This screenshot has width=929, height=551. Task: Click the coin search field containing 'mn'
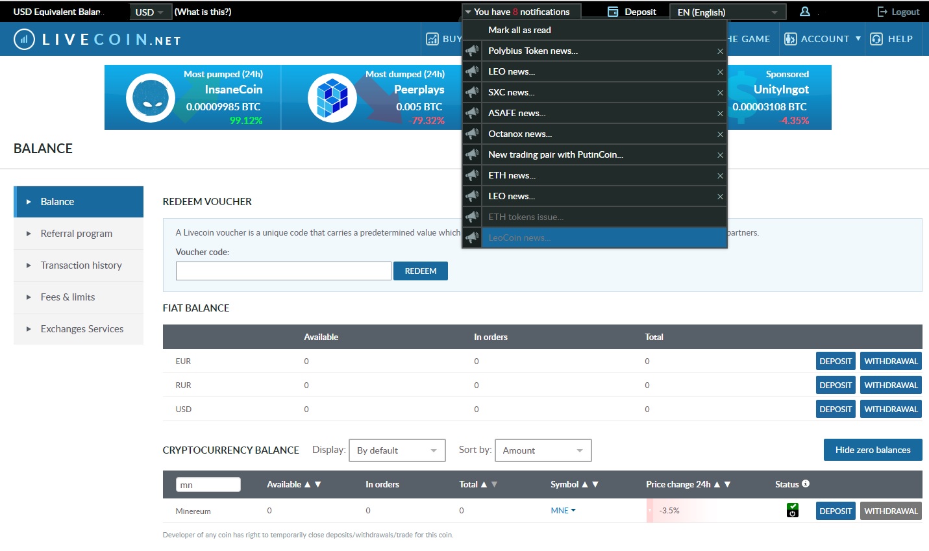208,485
